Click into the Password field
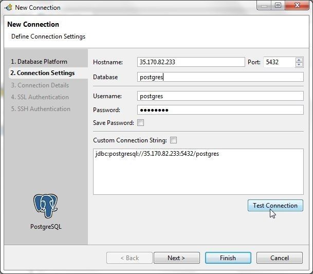 [220, 110]
